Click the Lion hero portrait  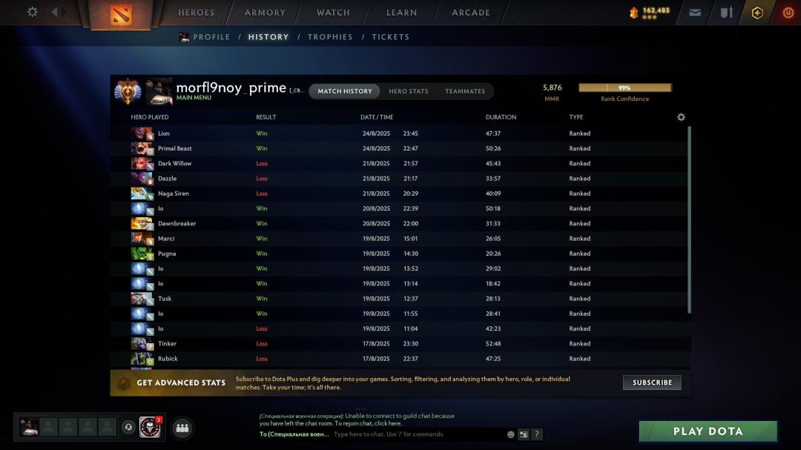(142, 133)
